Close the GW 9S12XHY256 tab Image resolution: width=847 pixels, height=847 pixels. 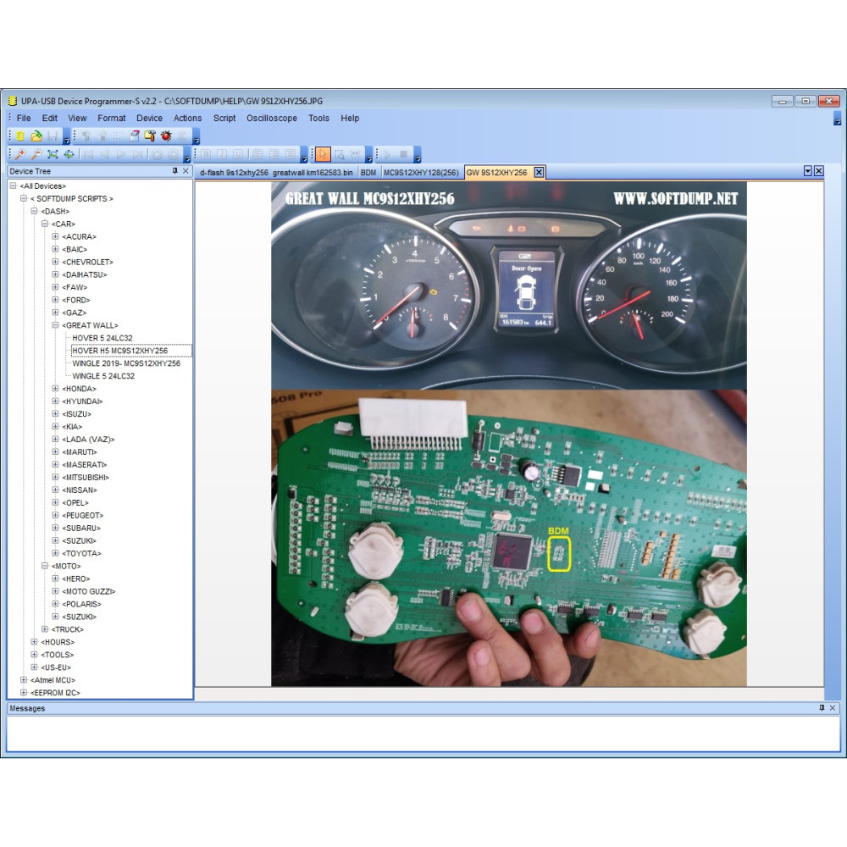(539, 172)
